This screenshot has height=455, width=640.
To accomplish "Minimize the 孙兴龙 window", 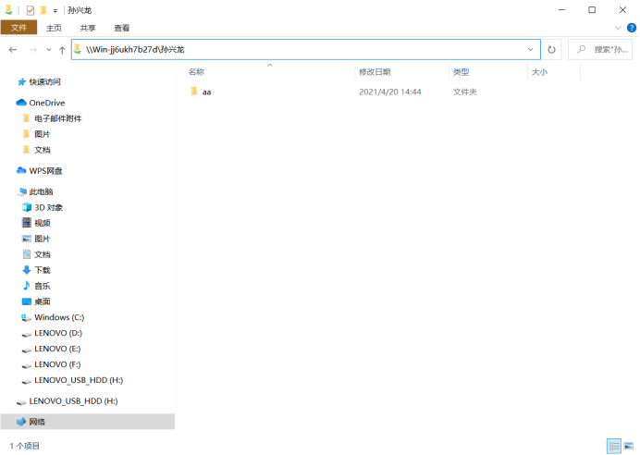I will (x=561, y=10).
